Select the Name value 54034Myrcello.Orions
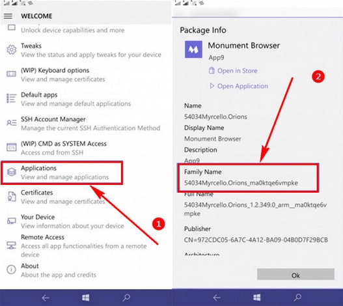This screenshot has height=306, width=343. tap(215, 117)
